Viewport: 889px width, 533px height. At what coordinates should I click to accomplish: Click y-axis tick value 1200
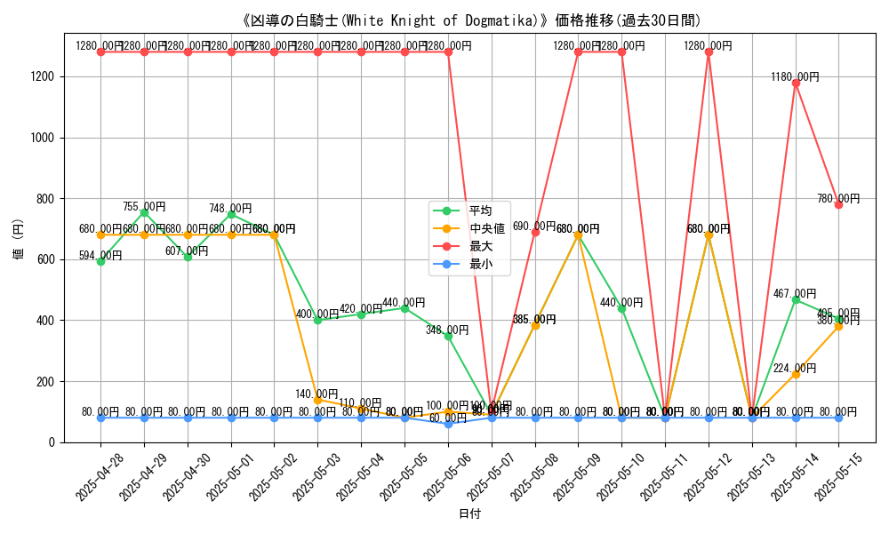tap(43, 76)
